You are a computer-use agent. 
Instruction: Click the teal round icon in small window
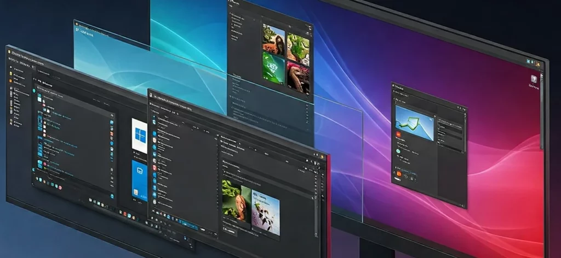click(x=398, y=151)
